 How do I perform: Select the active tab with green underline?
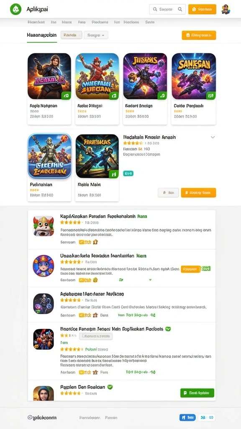pyautogui.click(x=42, y=35)
